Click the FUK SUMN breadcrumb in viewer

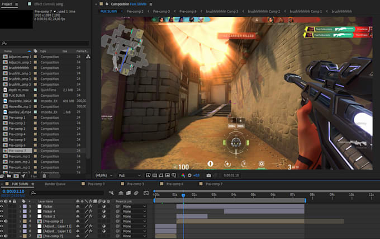(x=108, y=11)
